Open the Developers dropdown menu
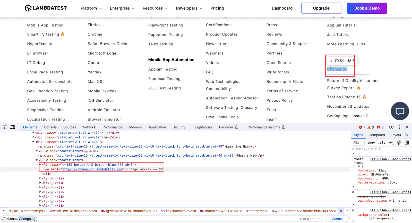 pyautogui.click(x=189, y=8)
